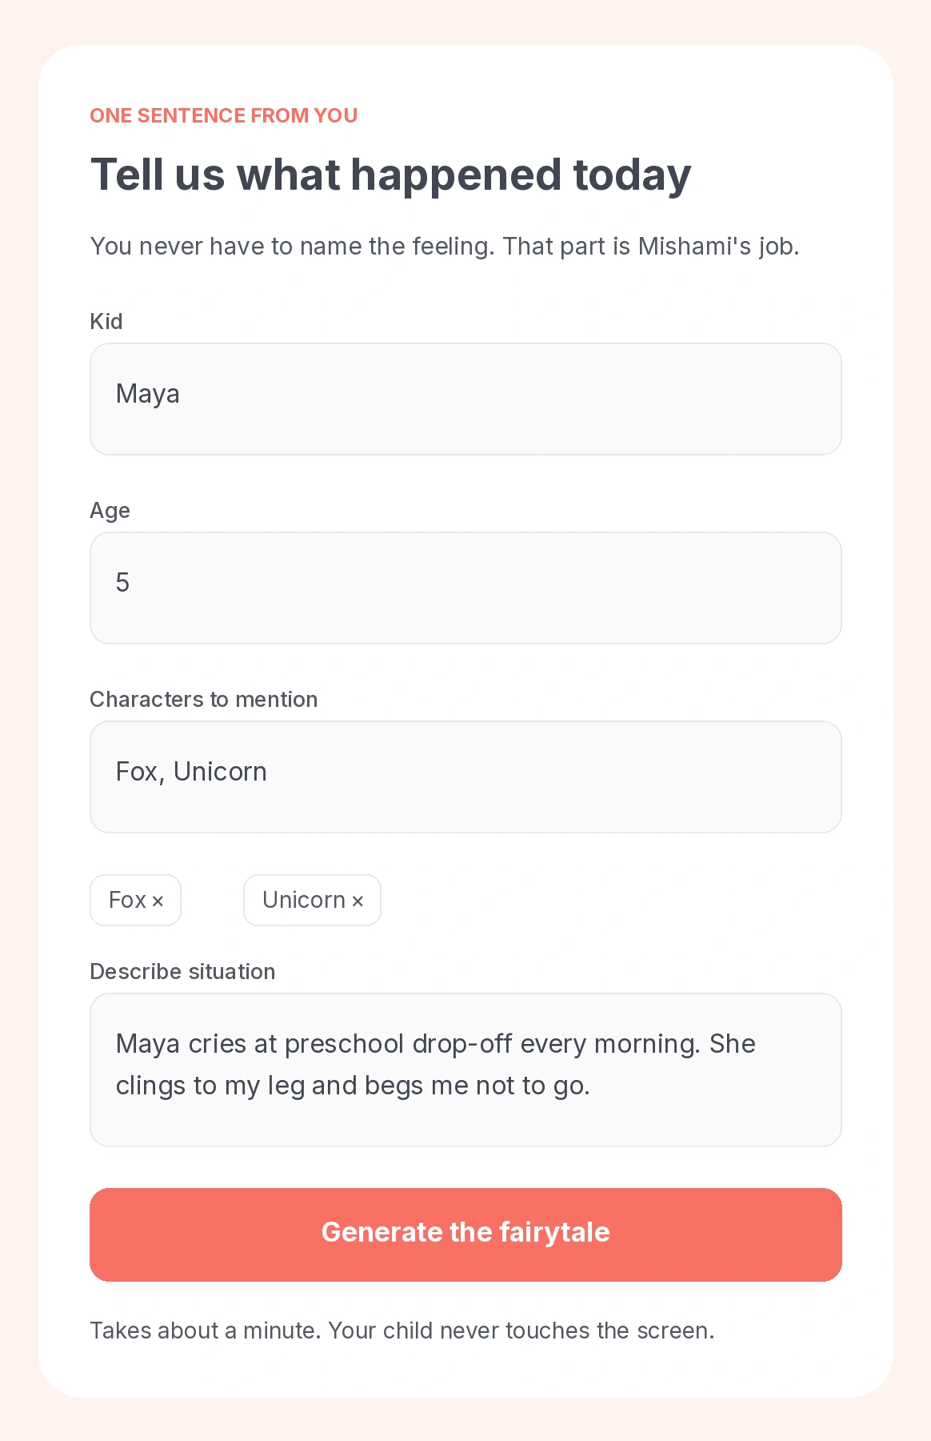Screen dimensions: 931x1441
Task: Focus the Describe situation text area
Action: coord(465,1070)
